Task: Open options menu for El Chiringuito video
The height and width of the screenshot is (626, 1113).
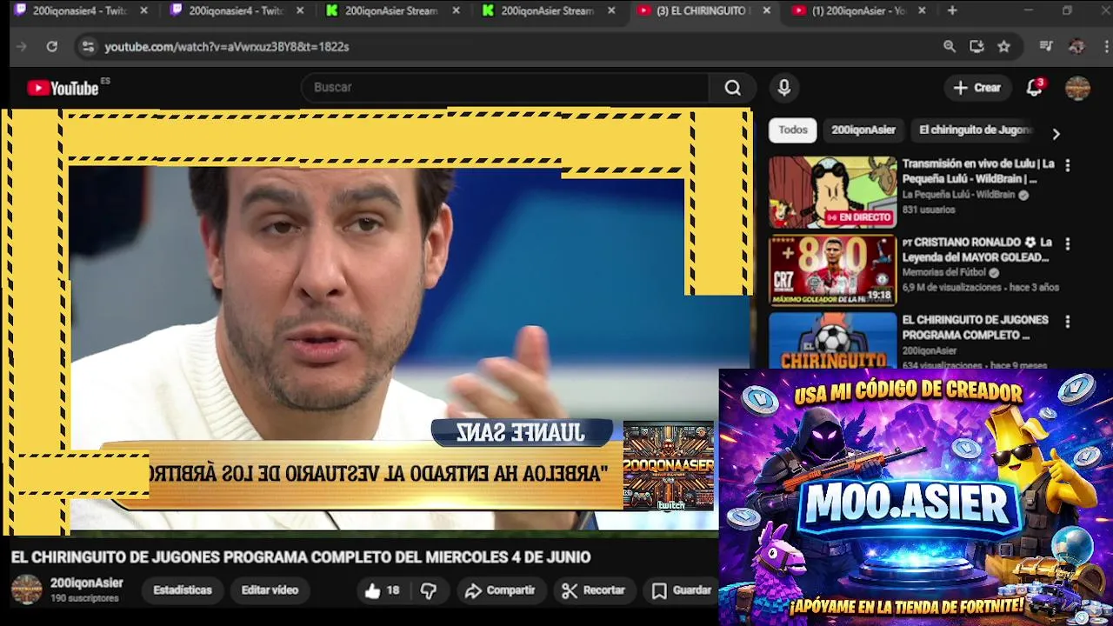Action: (x=1068, y=322)
